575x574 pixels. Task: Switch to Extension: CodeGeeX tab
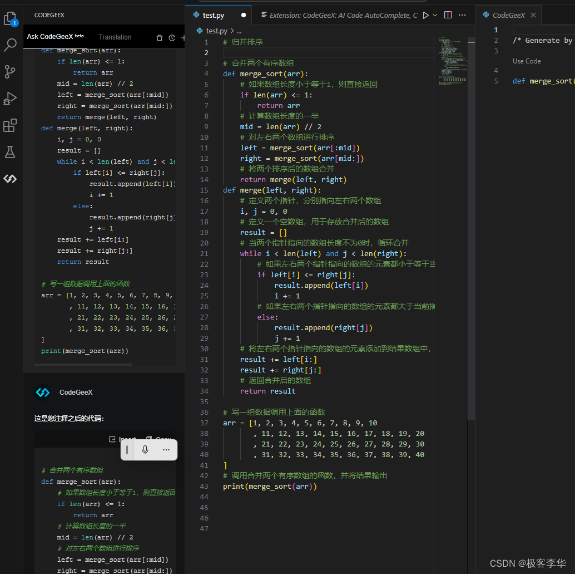[x=340, y=15]
